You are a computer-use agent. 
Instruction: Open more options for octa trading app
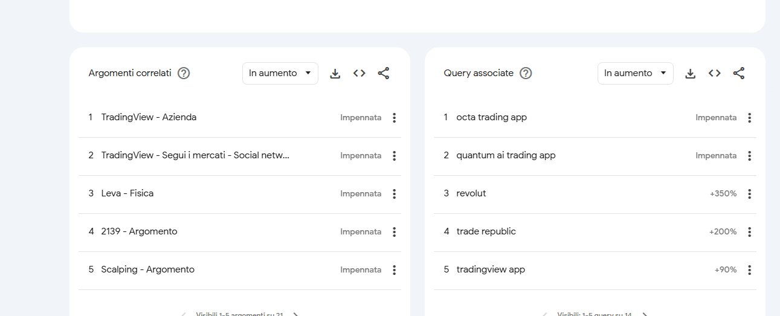click(x=749, y=118)
